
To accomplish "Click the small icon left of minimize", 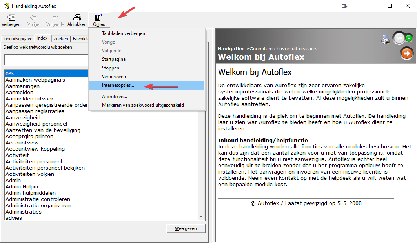I will point(345,6).
